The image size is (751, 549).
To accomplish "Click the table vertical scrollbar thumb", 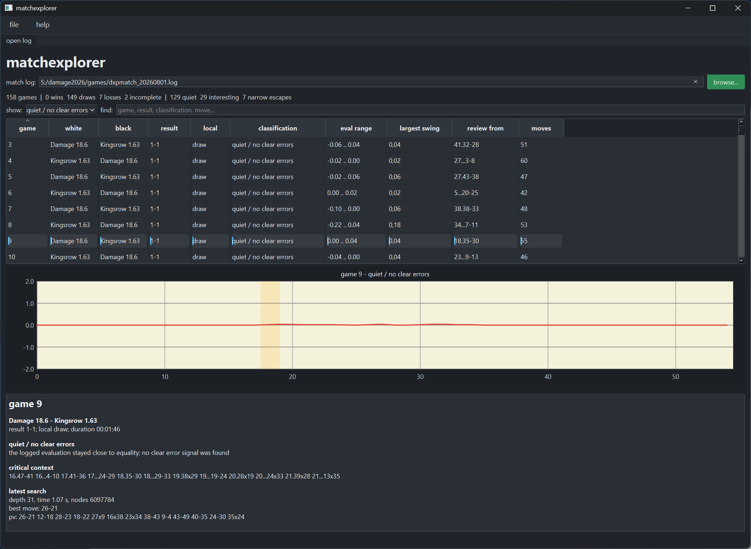I will 741,130.
